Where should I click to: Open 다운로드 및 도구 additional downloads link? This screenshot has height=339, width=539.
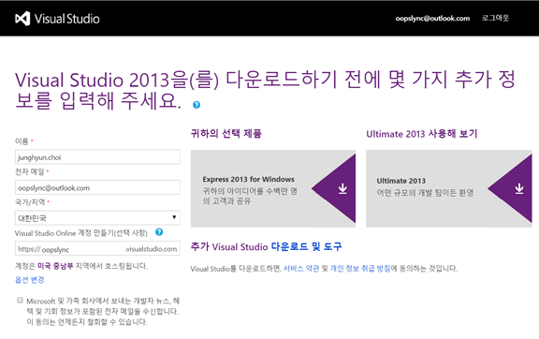pos(306,246)
